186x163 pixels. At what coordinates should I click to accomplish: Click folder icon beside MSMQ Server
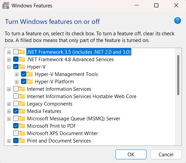pyautogui.click(x=22, y=119)
